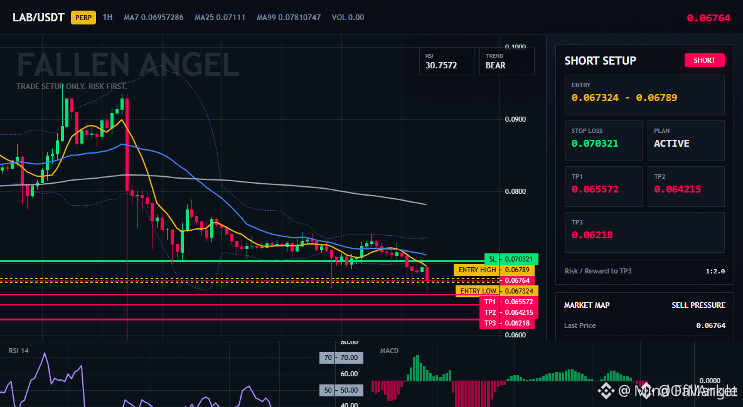Click the Risk / Reward to TP3 label

tap(598, 271)
